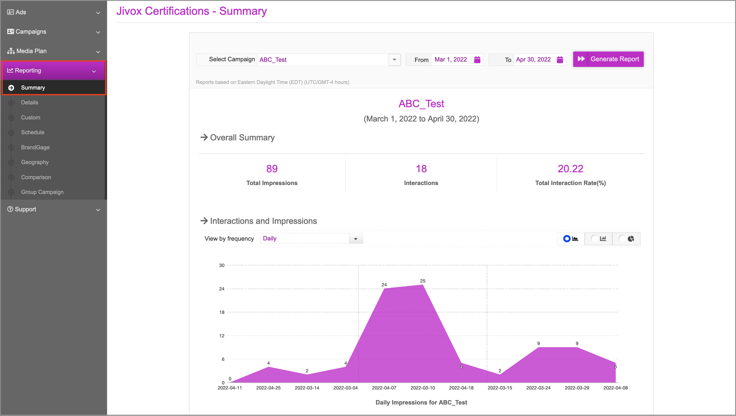This screenshot has width=736, height=416.
Task: Click the Reporting menu label
Action: tap(28, 70)
